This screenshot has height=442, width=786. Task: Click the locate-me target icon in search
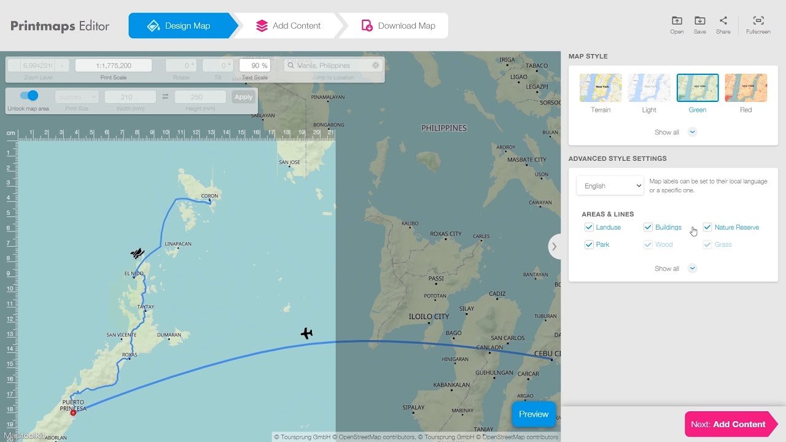coord(376,66)
